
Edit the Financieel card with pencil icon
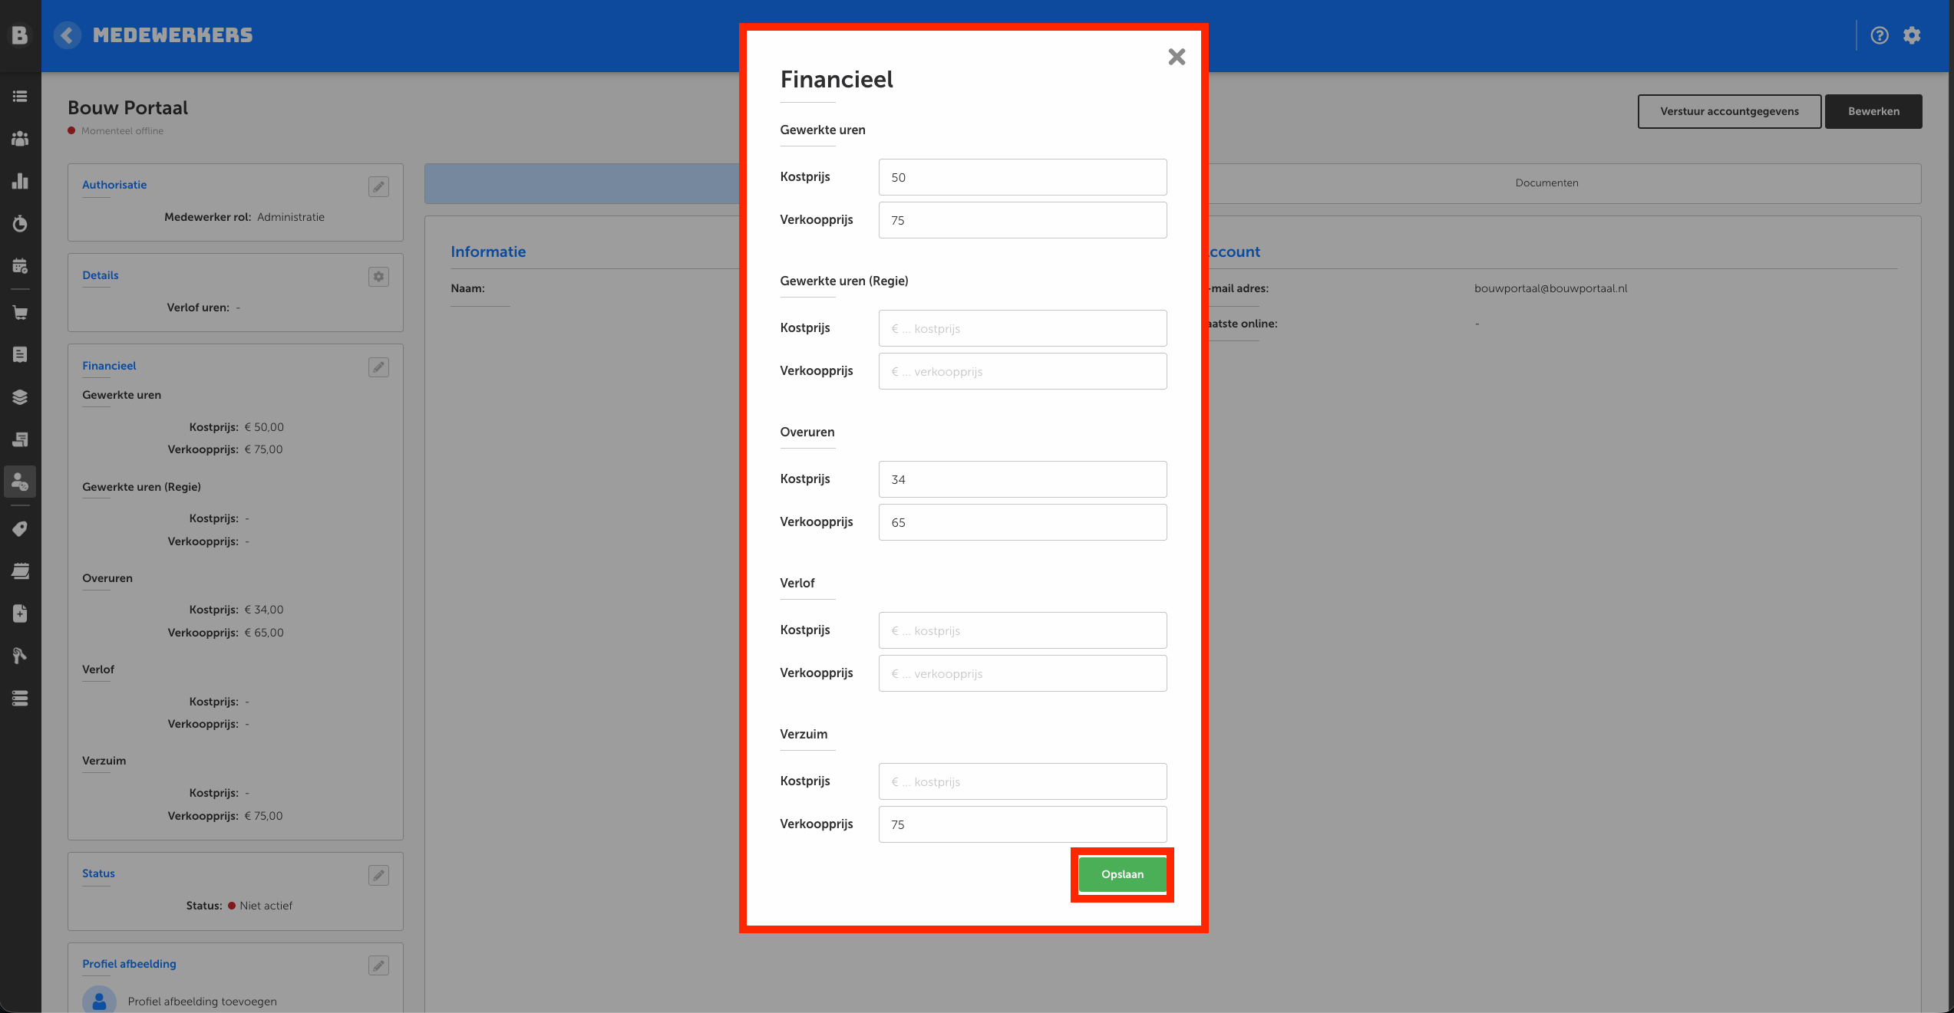point(378,367)
